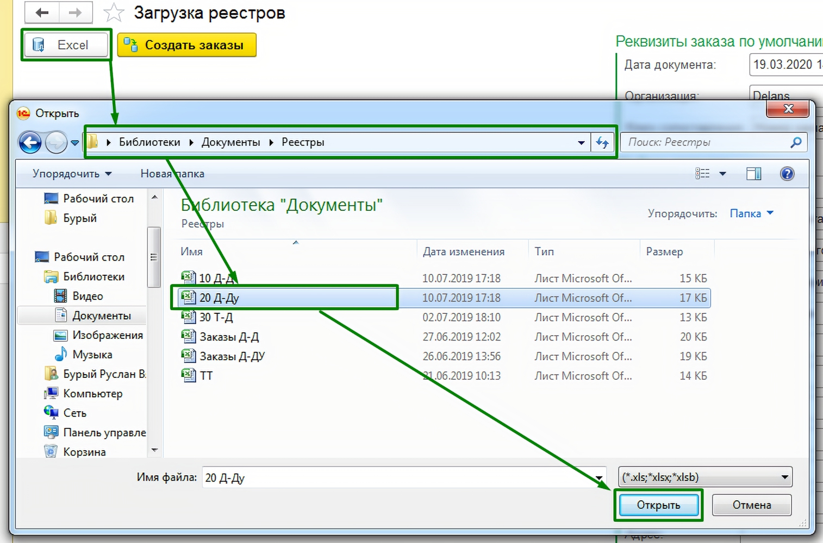Viewport: 823px width, 543px height.
Task: Open the Папка arrange-by dropdown
Action: coord(751,213)
